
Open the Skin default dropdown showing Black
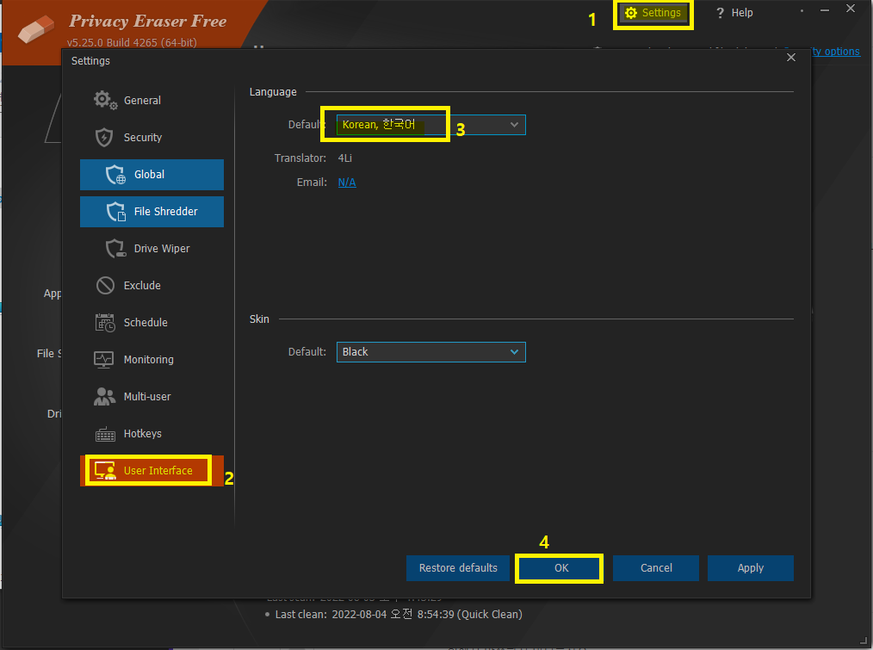point(431,352)
